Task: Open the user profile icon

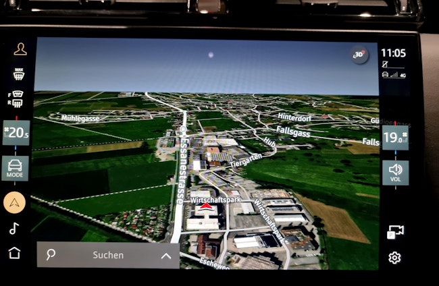Action: 20,49
